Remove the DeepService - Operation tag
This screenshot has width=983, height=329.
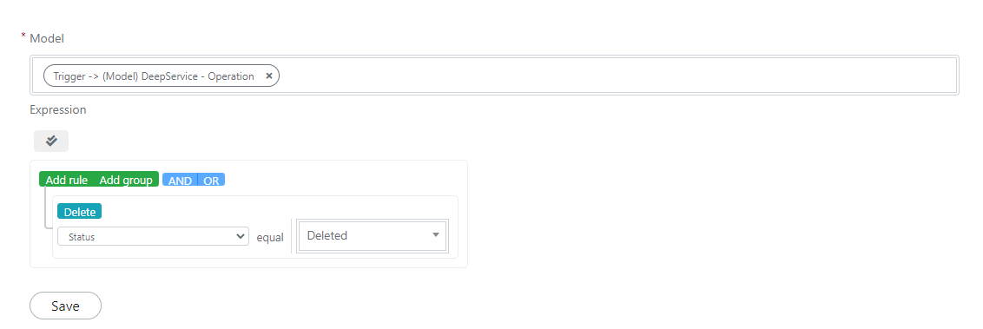coord(269,76)
